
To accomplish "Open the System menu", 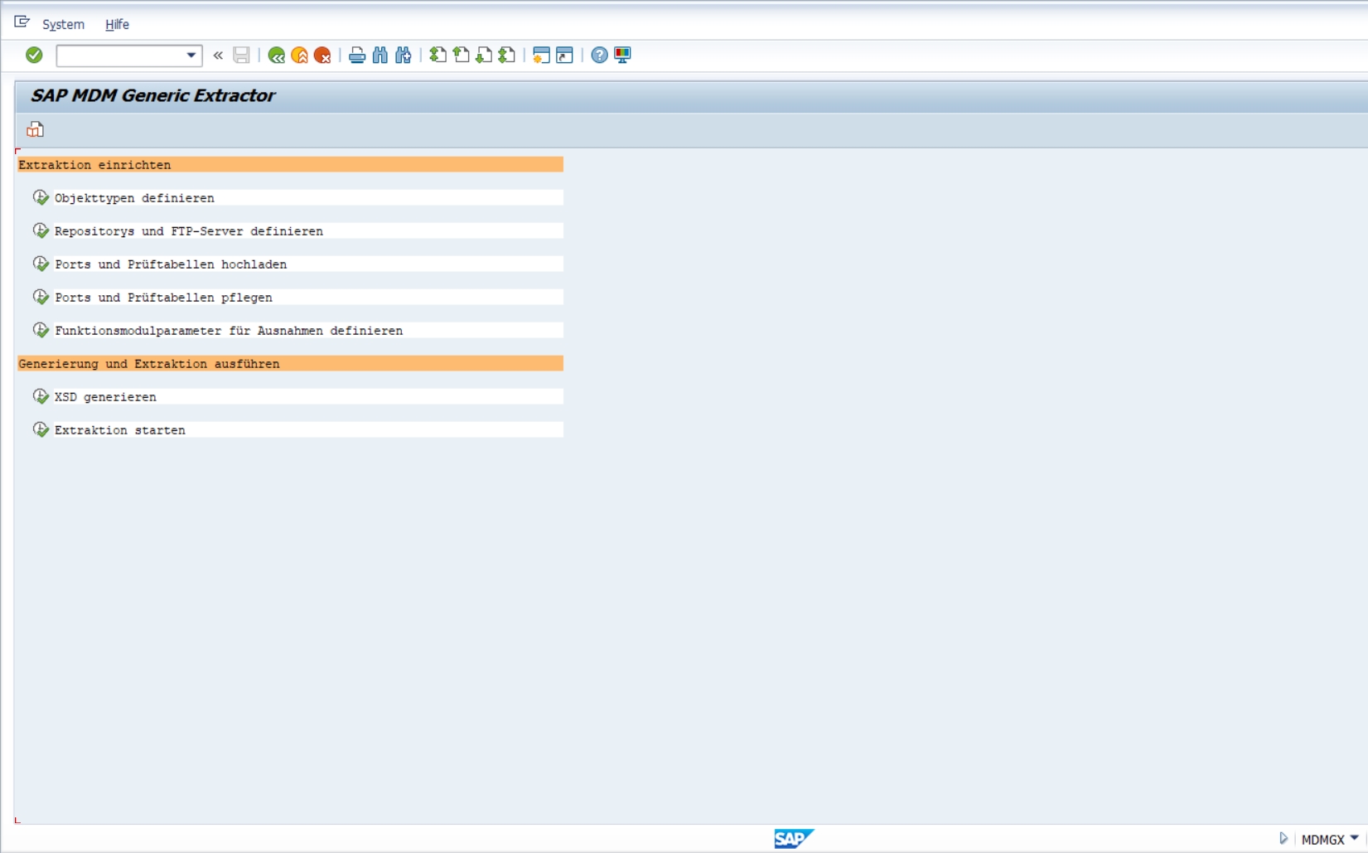I will click(x=64, y=24).
